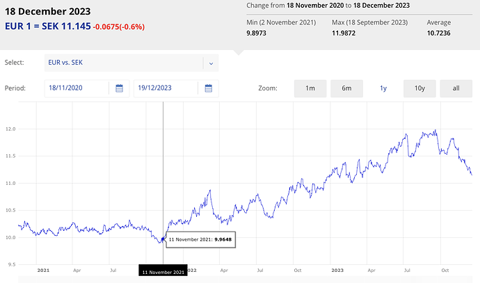
Task: Click the end date field showing 19/12/2023
Action: (x=164, y=88)
